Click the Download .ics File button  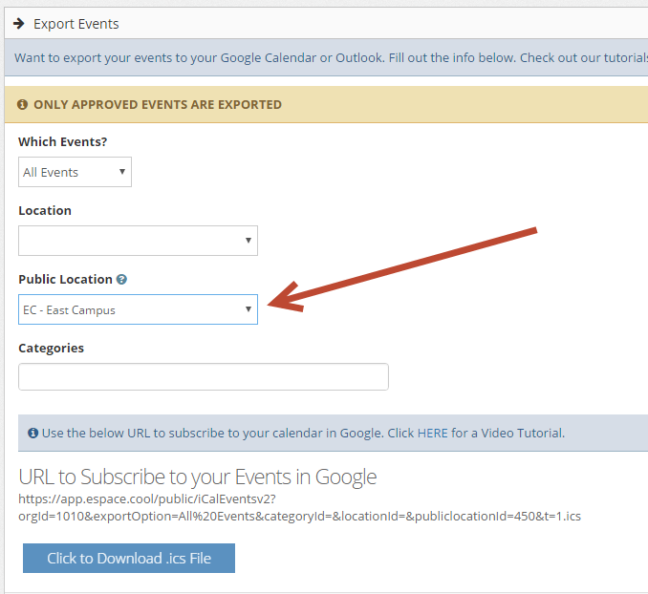pyautogui.click(x=129, y=558)
